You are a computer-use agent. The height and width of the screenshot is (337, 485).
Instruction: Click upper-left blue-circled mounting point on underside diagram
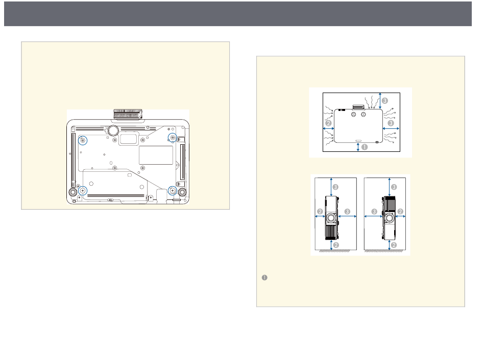83,141
